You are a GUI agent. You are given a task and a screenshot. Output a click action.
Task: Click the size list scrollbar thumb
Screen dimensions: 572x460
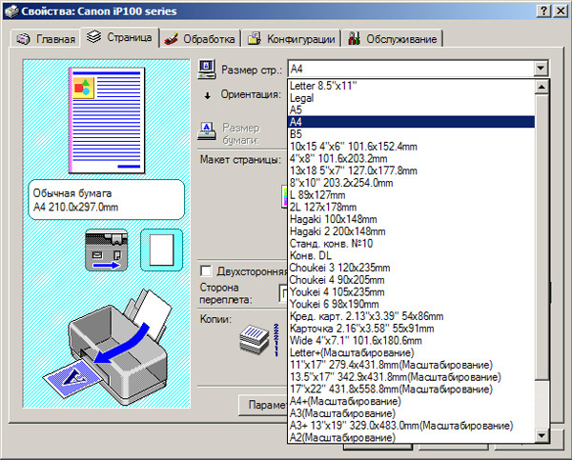coord(541,237)
